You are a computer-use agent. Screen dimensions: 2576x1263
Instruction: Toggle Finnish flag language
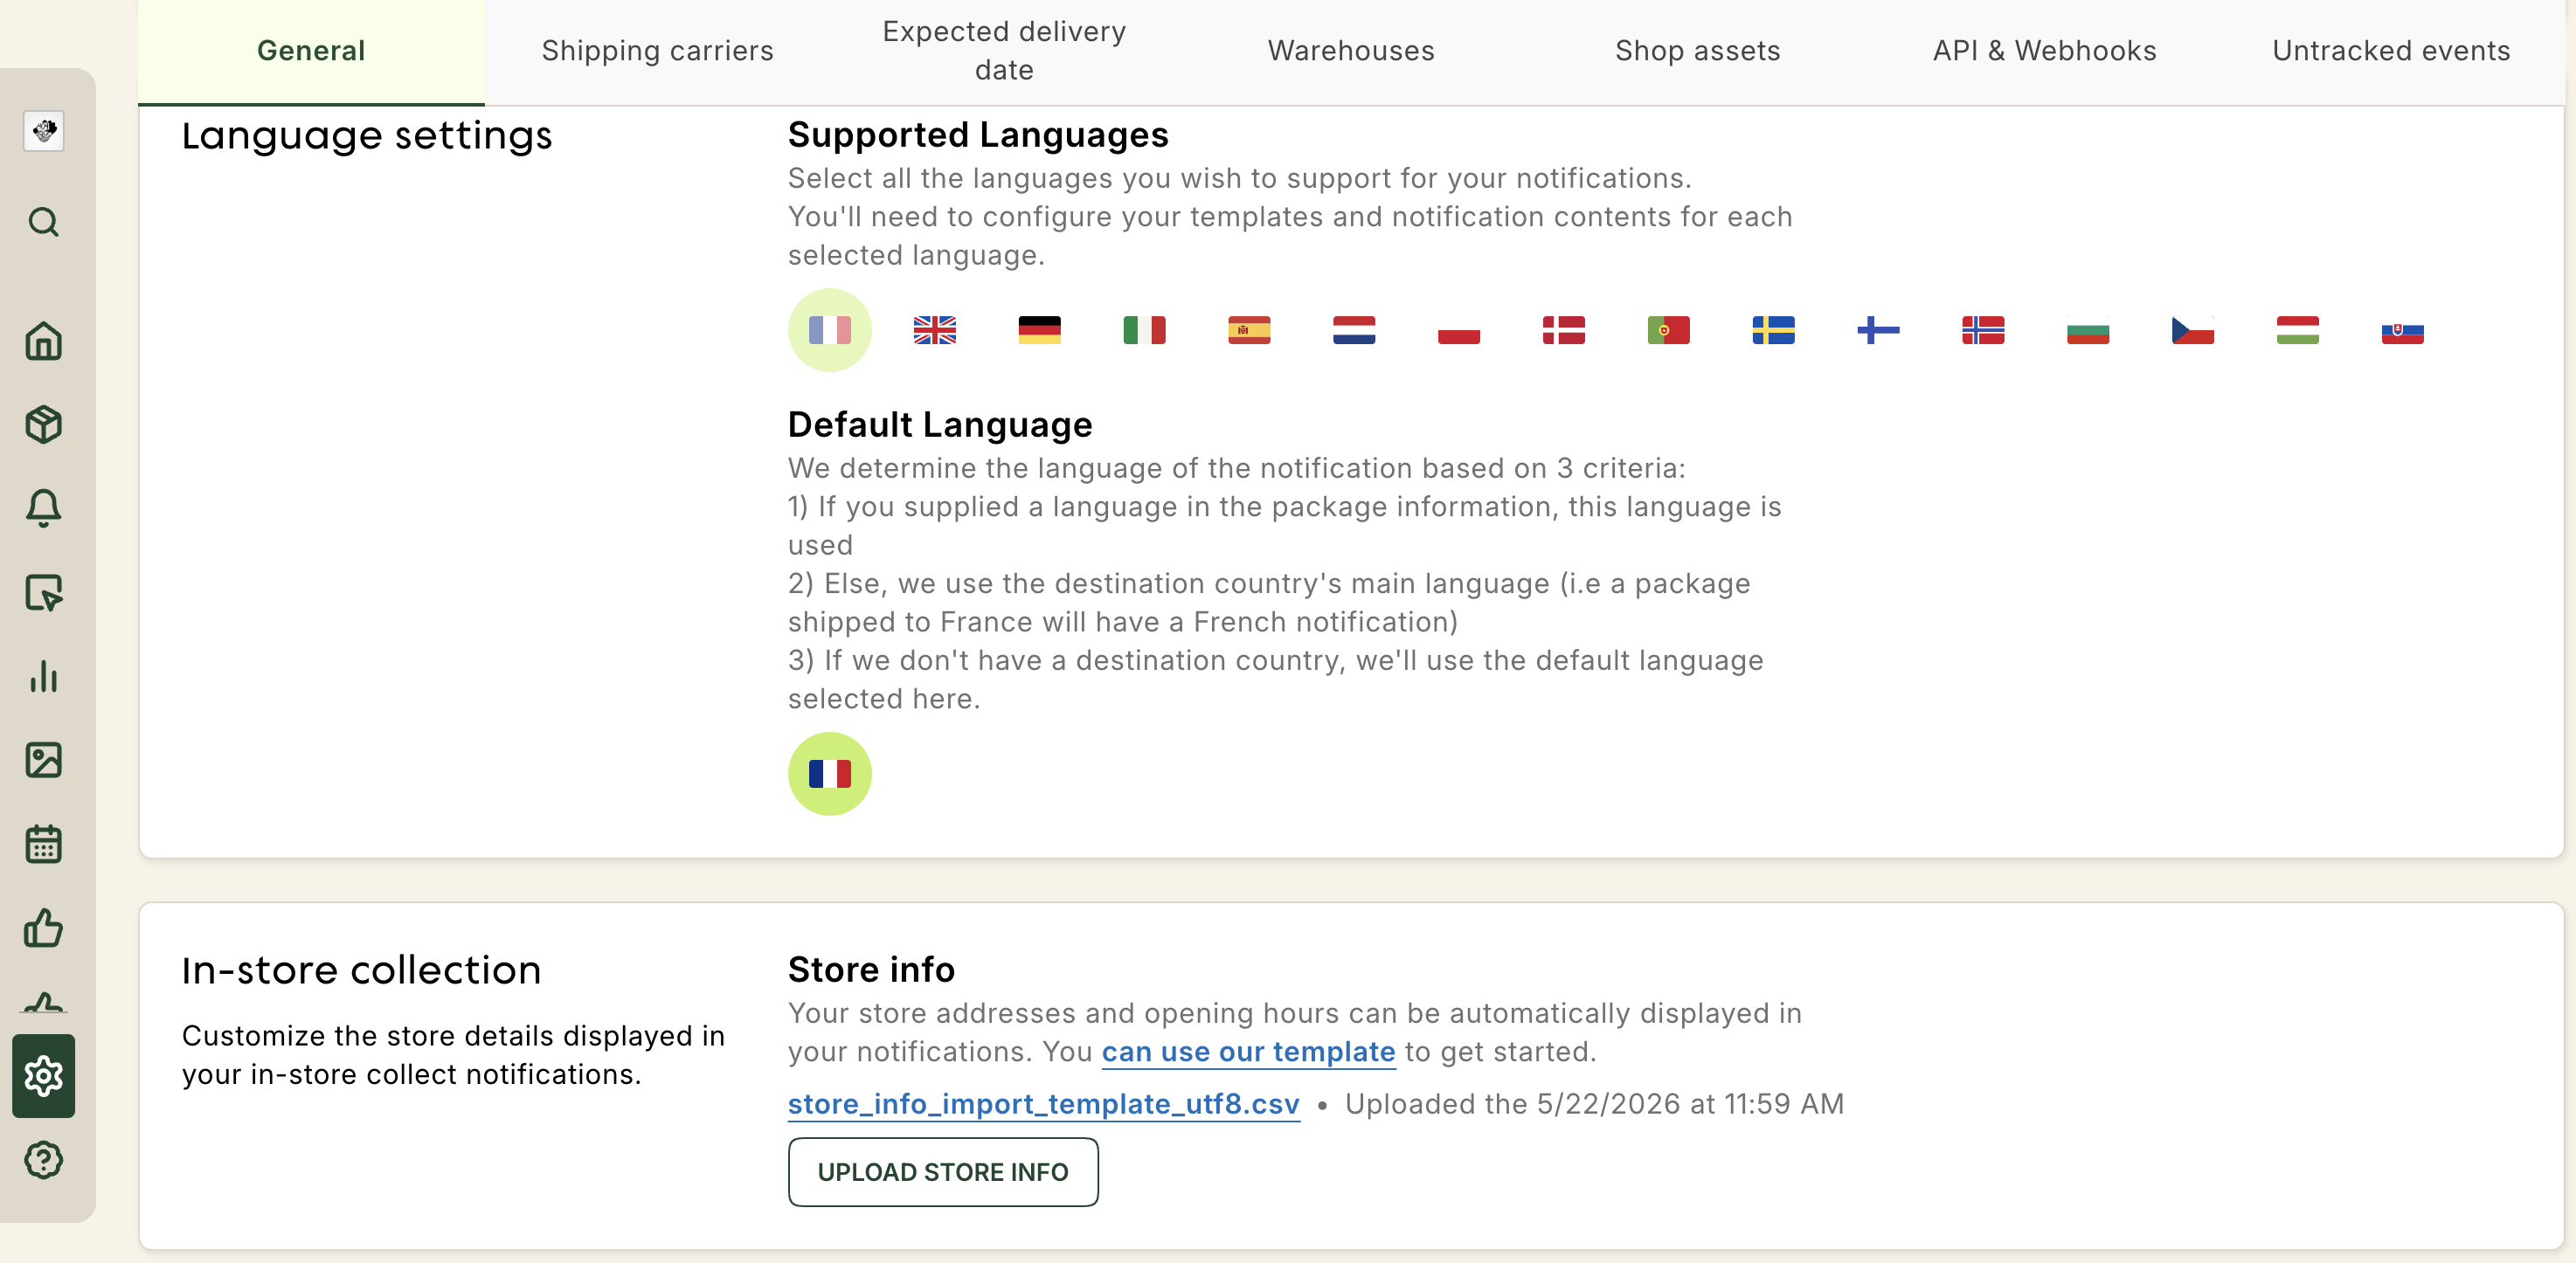tap(1878, 330)
